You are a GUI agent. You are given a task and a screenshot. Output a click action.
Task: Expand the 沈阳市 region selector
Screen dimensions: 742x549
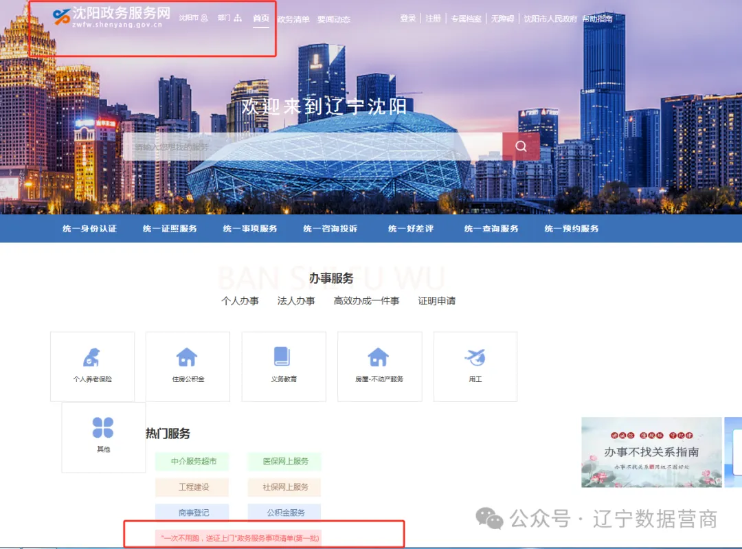(193, 19)
